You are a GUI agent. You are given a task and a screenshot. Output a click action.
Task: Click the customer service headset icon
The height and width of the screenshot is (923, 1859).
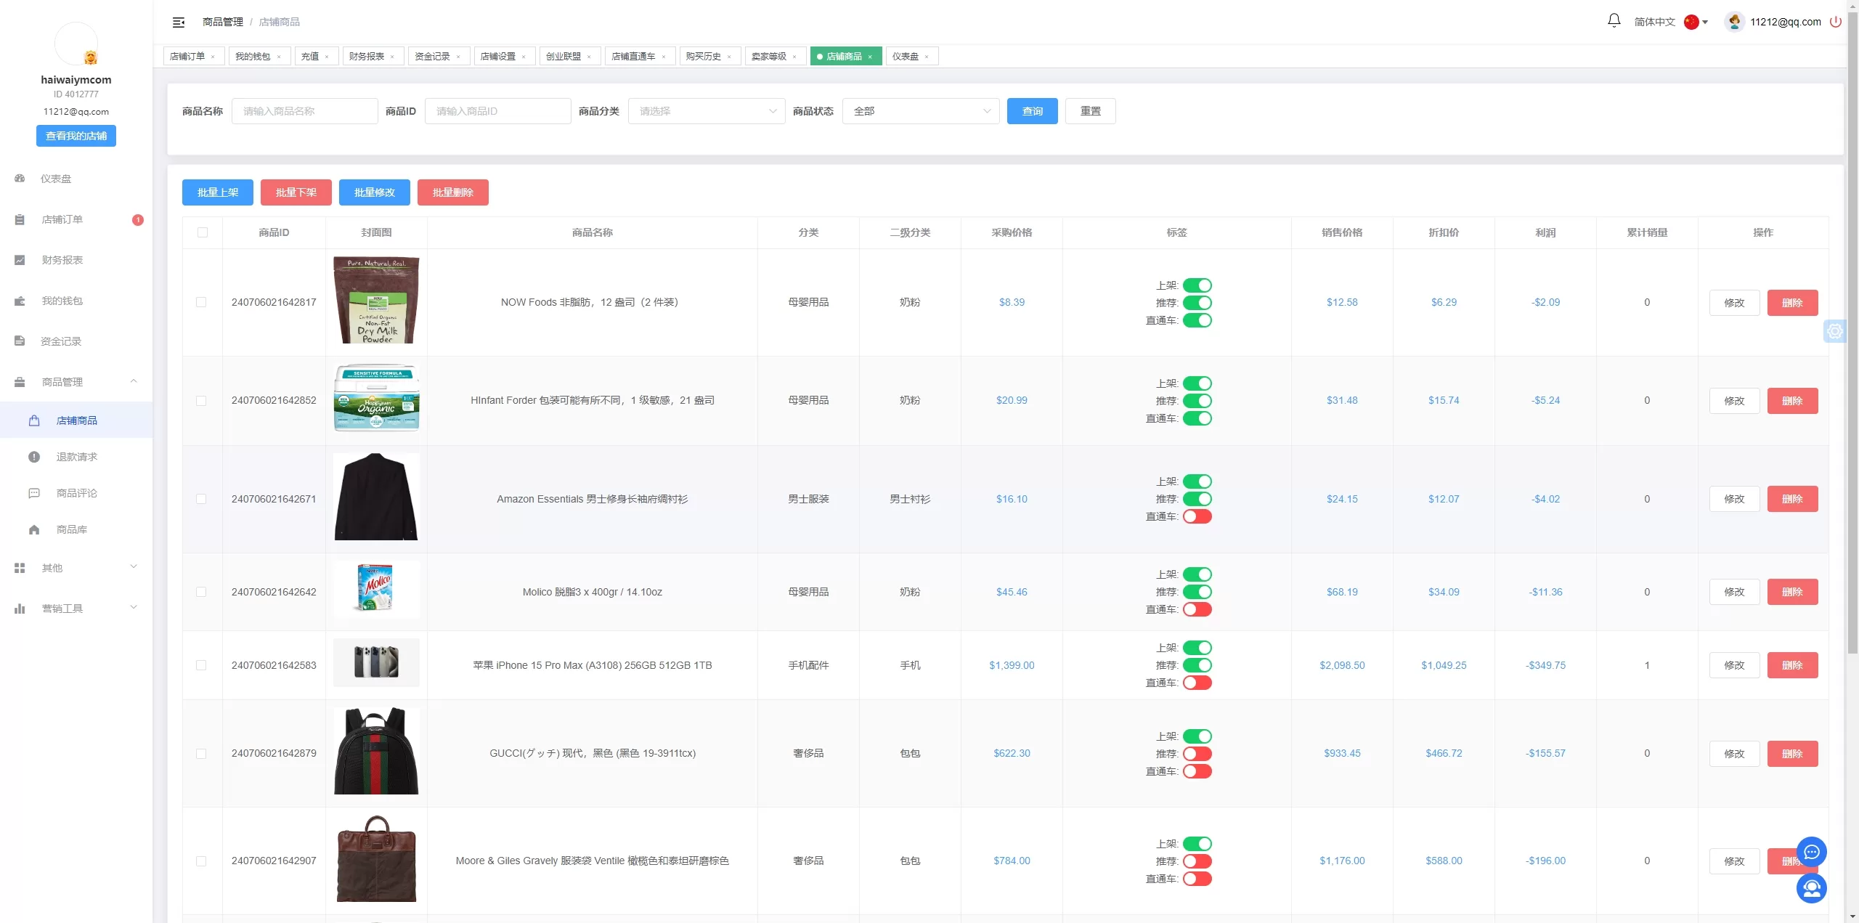1811,888
